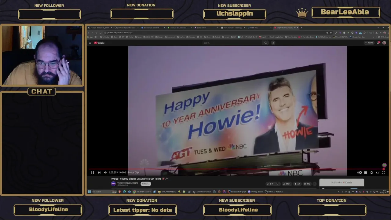Reload the browser page
Viewport: 391px width, 220px height.
pyautogui.click(x=97, y=33)
